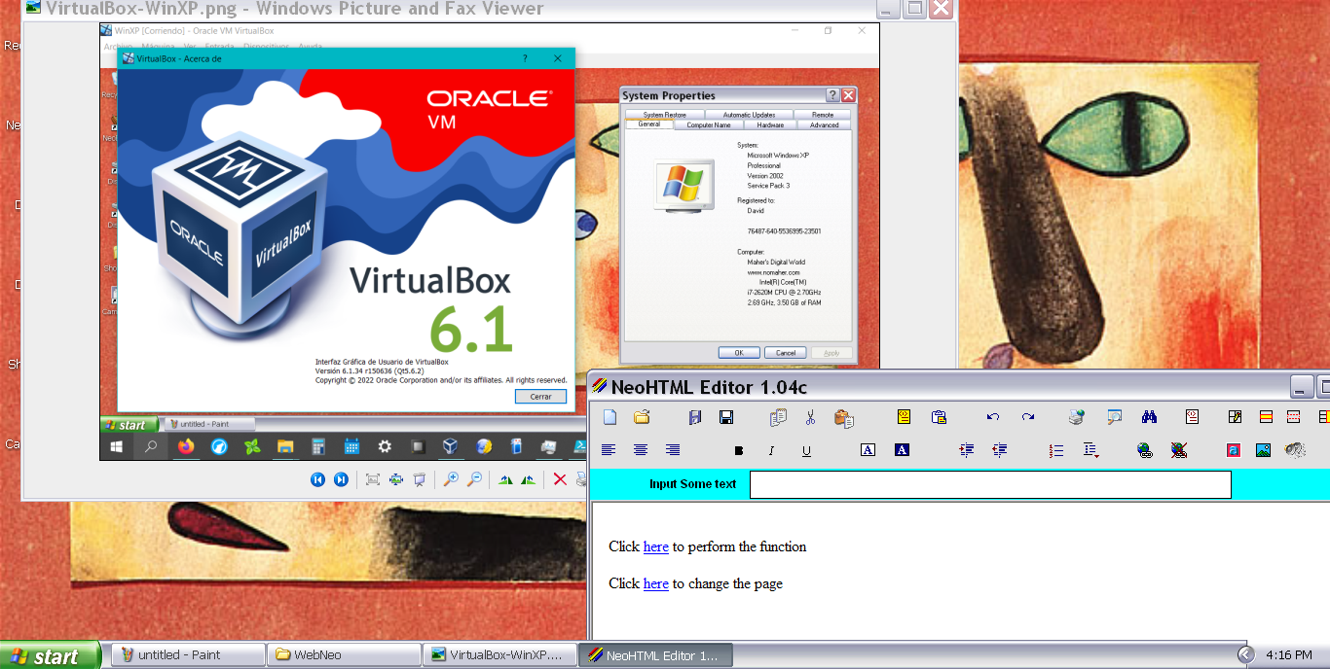
Task: Remove hyperlink with crossed globe icon
Action: pos(1179,450)
